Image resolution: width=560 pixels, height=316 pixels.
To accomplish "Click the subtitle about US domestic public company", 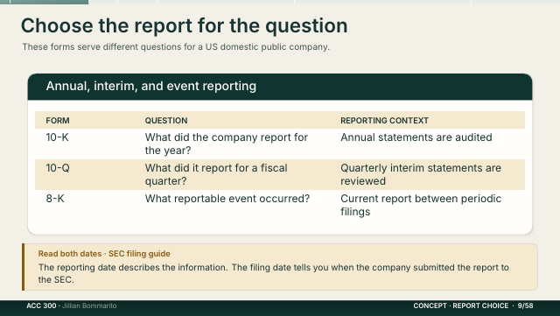I will [176, 46].
